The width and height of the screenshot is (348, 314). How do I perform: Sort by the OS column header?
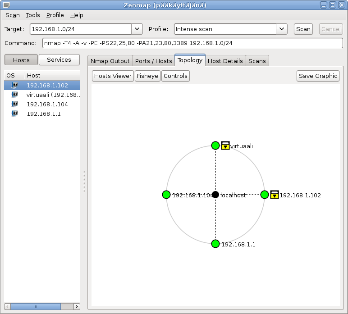(x=14, y=75)
